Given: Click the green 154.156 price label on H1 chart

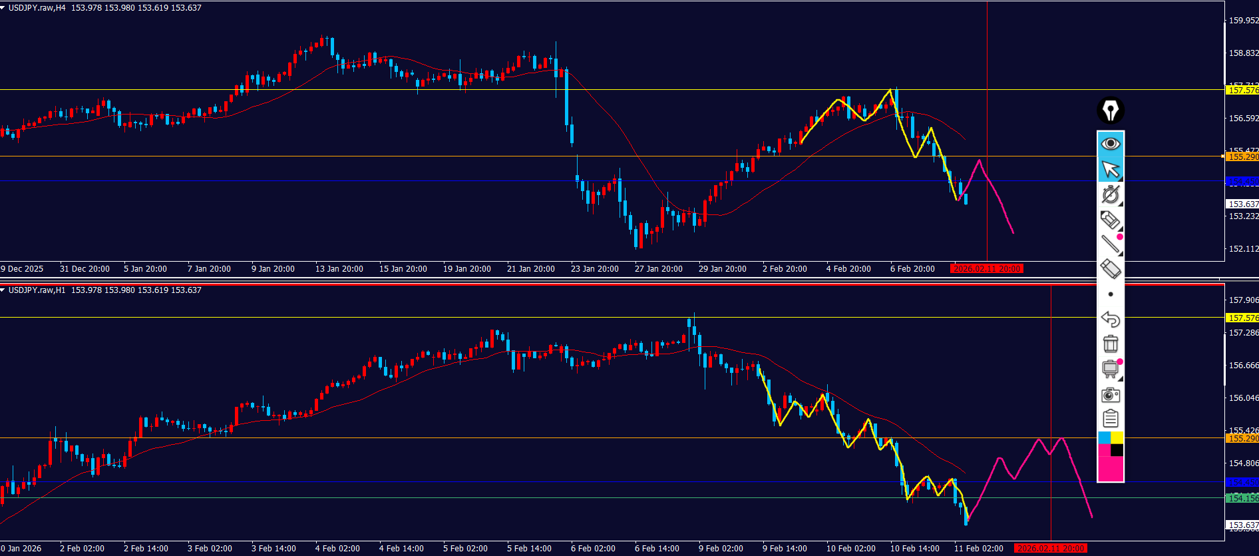Looking at the screenshot, I should [x=1242, y=498].
